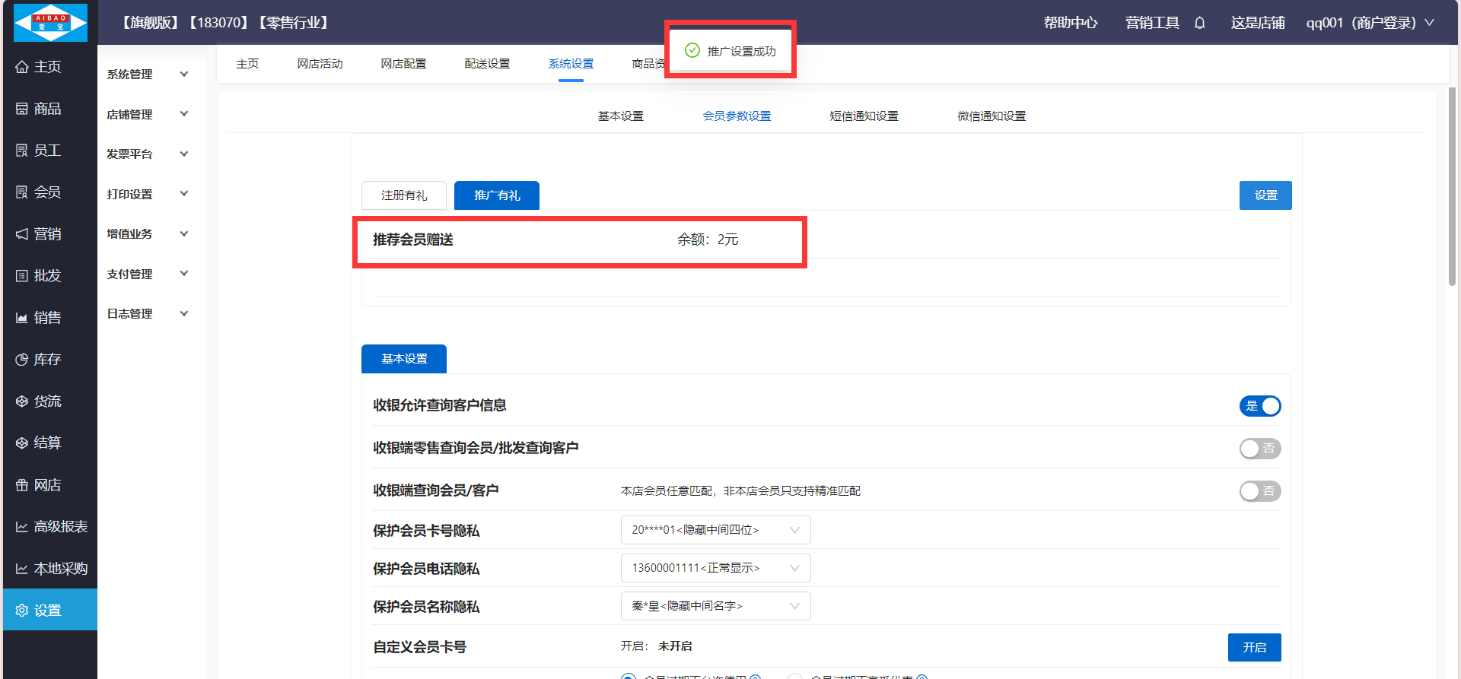Open the 短信通知设置 tab
1461x679 pixels.
click(x=864, y=116)
